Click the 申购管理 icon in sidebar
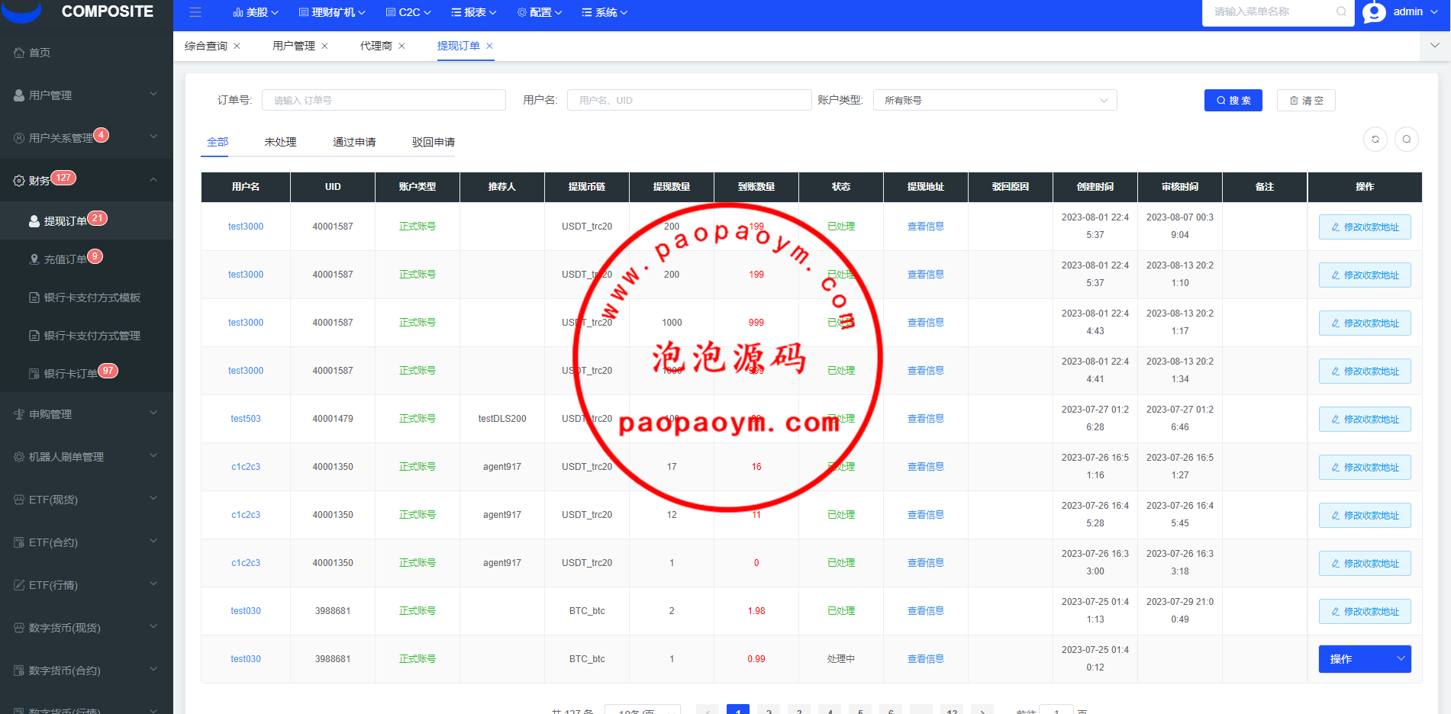 (x=19, y=414)
